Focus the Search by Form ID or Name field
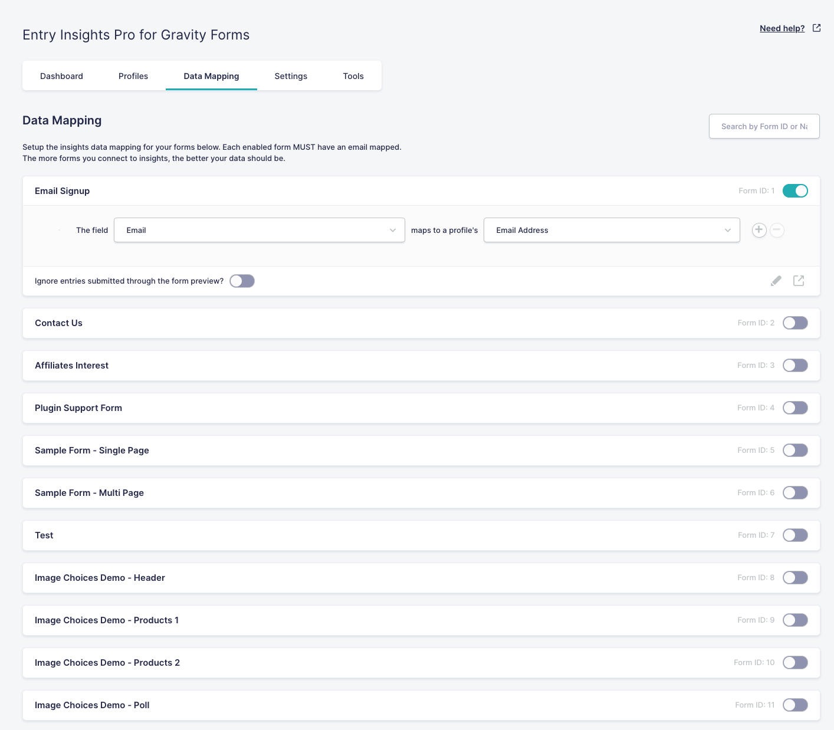Viewport: 834px width, 730px height. (x=764, y=126)
